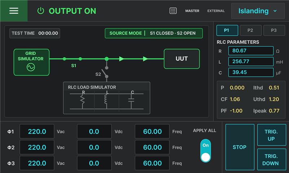Click the S1 switch on the line

coord(72,59)
